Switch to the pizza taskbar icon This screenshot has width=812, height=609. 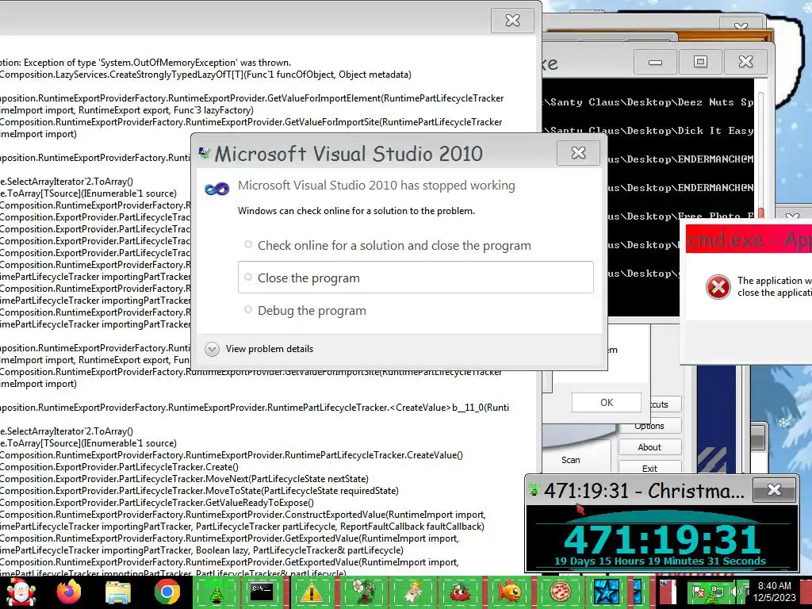[x=559, y=592]
